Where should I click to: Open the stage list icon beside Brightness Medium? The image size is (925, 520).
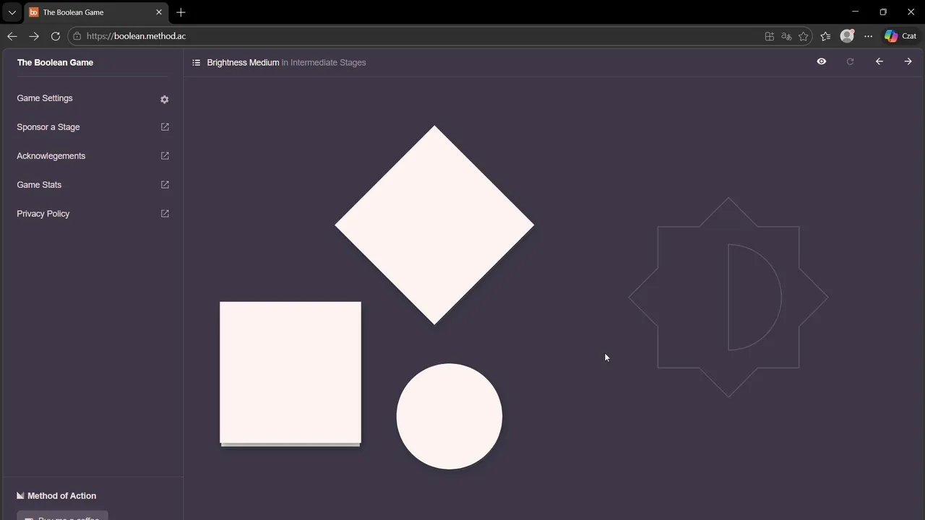(196, 63)
